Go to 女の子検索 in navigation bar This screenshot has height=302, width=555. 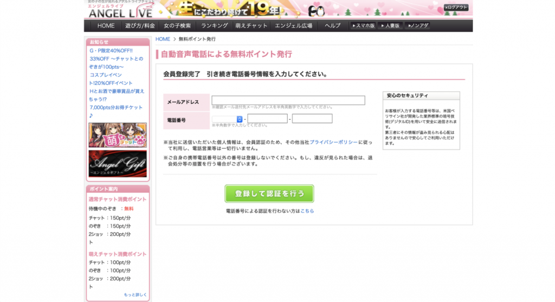pyautogui.click(x=177, y=25)
